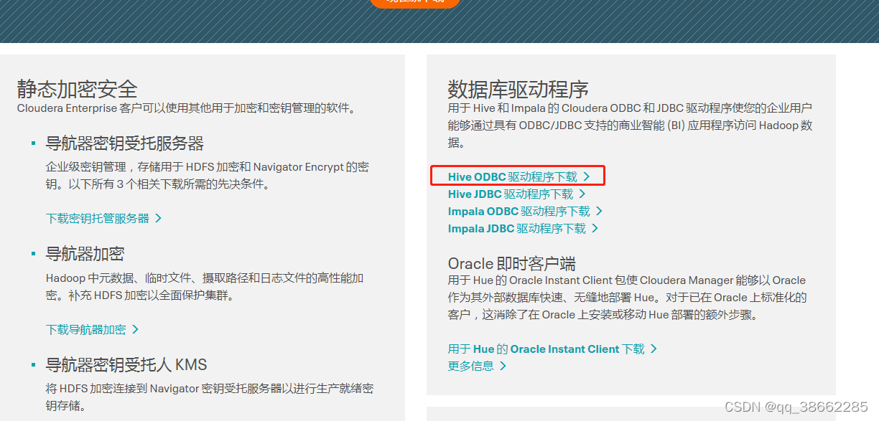Open the 下载密钥托管服务器 link
Viewport: 879px width, 421px height.
[x=104, y=218]
